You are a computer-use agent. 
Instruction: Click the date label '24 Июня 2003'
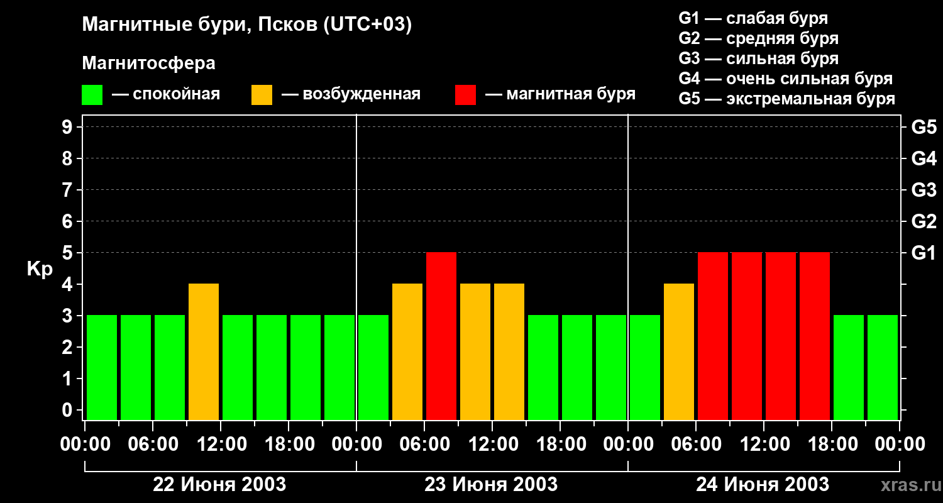coord(763,485)
